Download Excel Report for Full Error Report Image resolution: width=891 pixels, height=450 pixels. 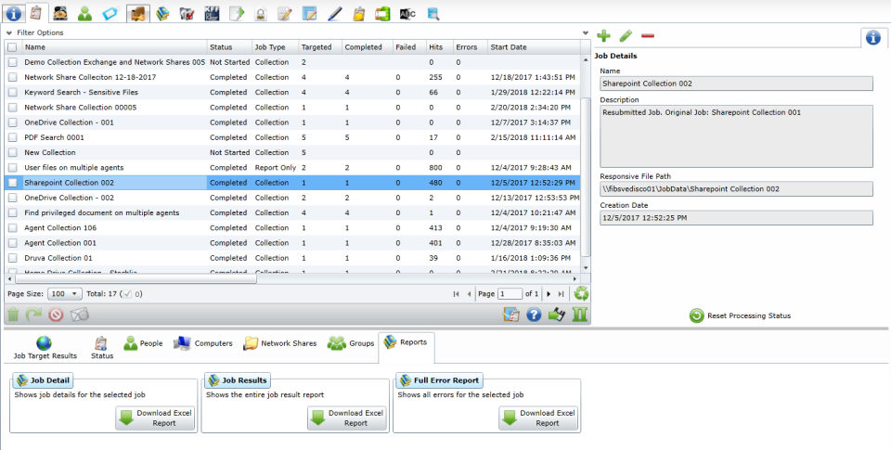[538, 418]
